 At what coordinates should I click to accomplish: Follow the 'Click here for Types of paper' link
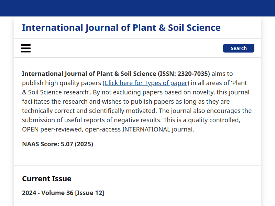(x=146, y=83)
